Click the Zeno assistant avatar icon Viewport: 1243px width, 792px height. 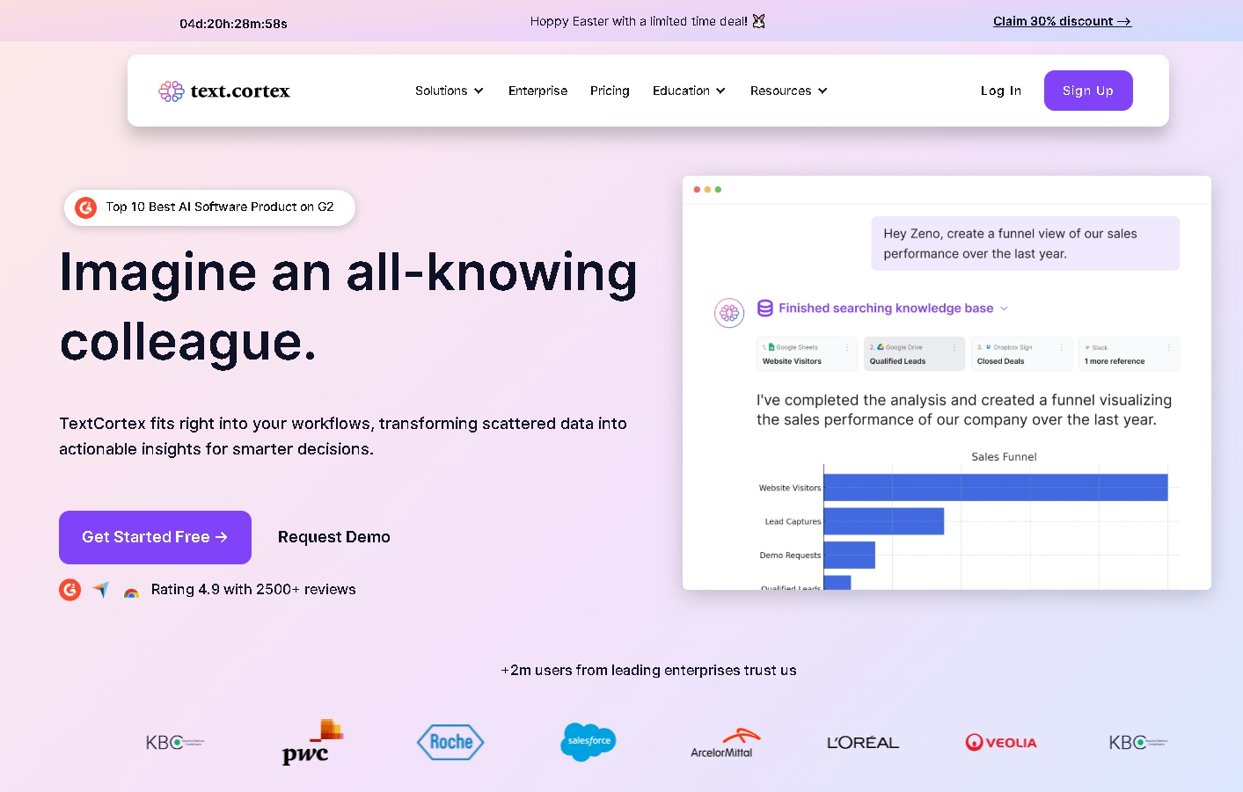coord(729,312)
